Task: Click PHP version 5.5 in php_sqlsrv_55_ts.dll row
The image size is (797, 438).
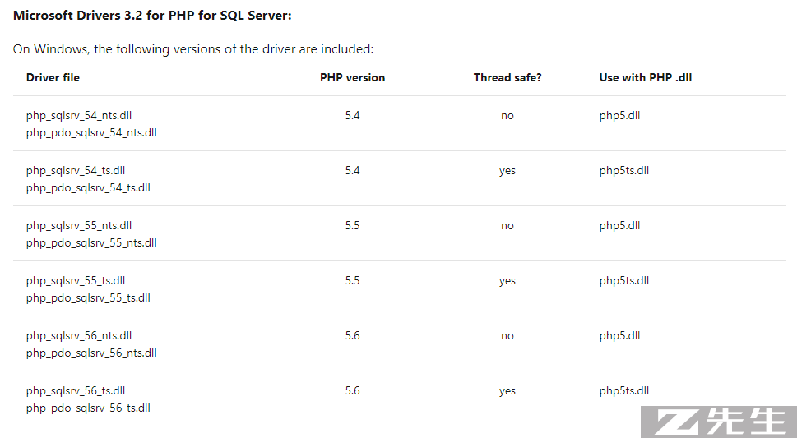Action: pyautogui.click(x=352, y=280)
